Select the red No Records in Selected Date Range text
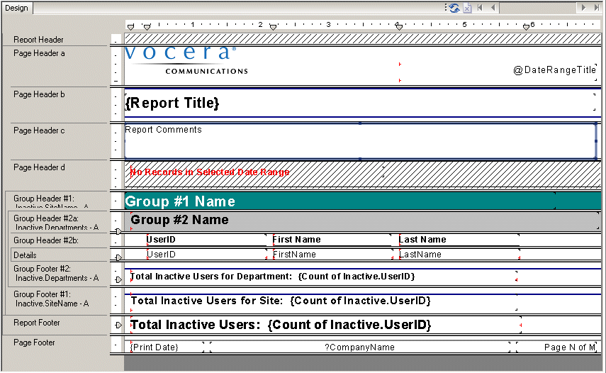Image resolution: width=606 pixels, height=373 pixels. pos(210,172)
